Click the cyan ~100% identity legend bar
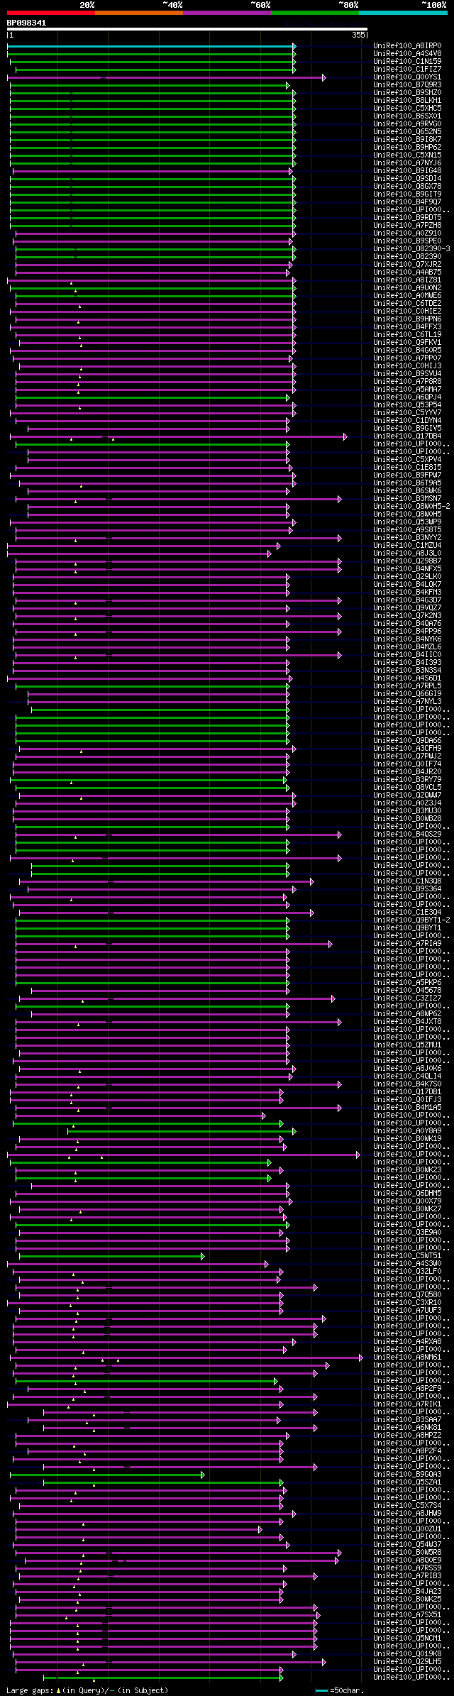454x1696 pixels. tap(402, 13)
